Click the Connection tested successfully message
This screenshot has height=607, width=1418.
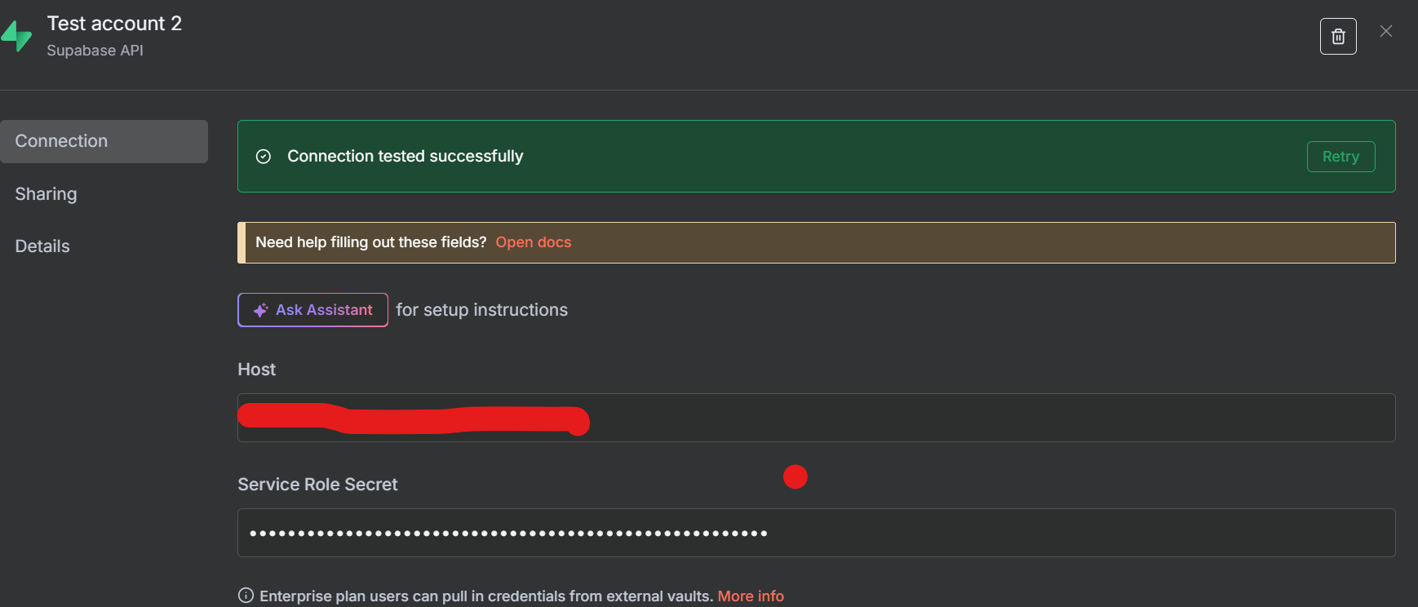(405, 157)
